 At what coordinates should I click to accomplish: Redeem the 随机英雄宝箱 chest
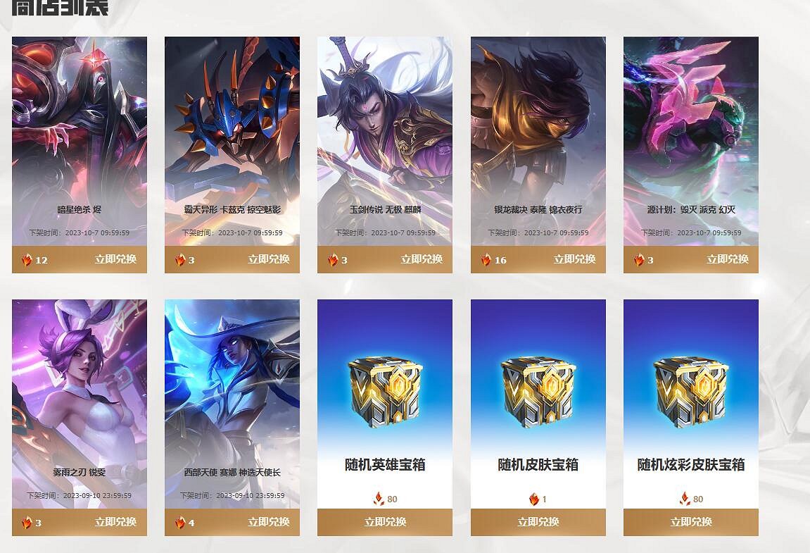click(x=385, y=522)
